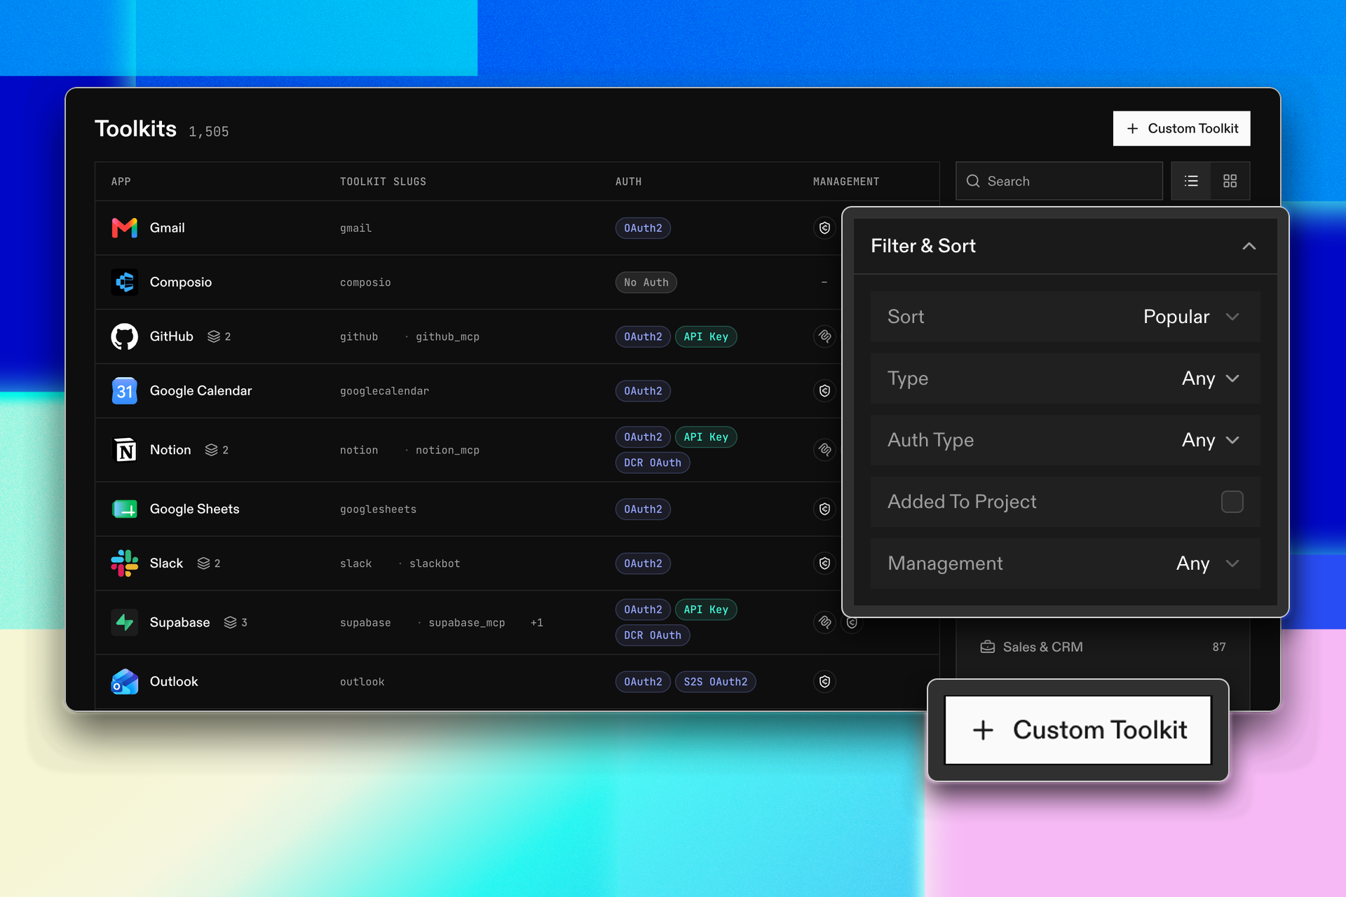
Task: Click the search magnifier icon
Action: [x=973, y=181]
